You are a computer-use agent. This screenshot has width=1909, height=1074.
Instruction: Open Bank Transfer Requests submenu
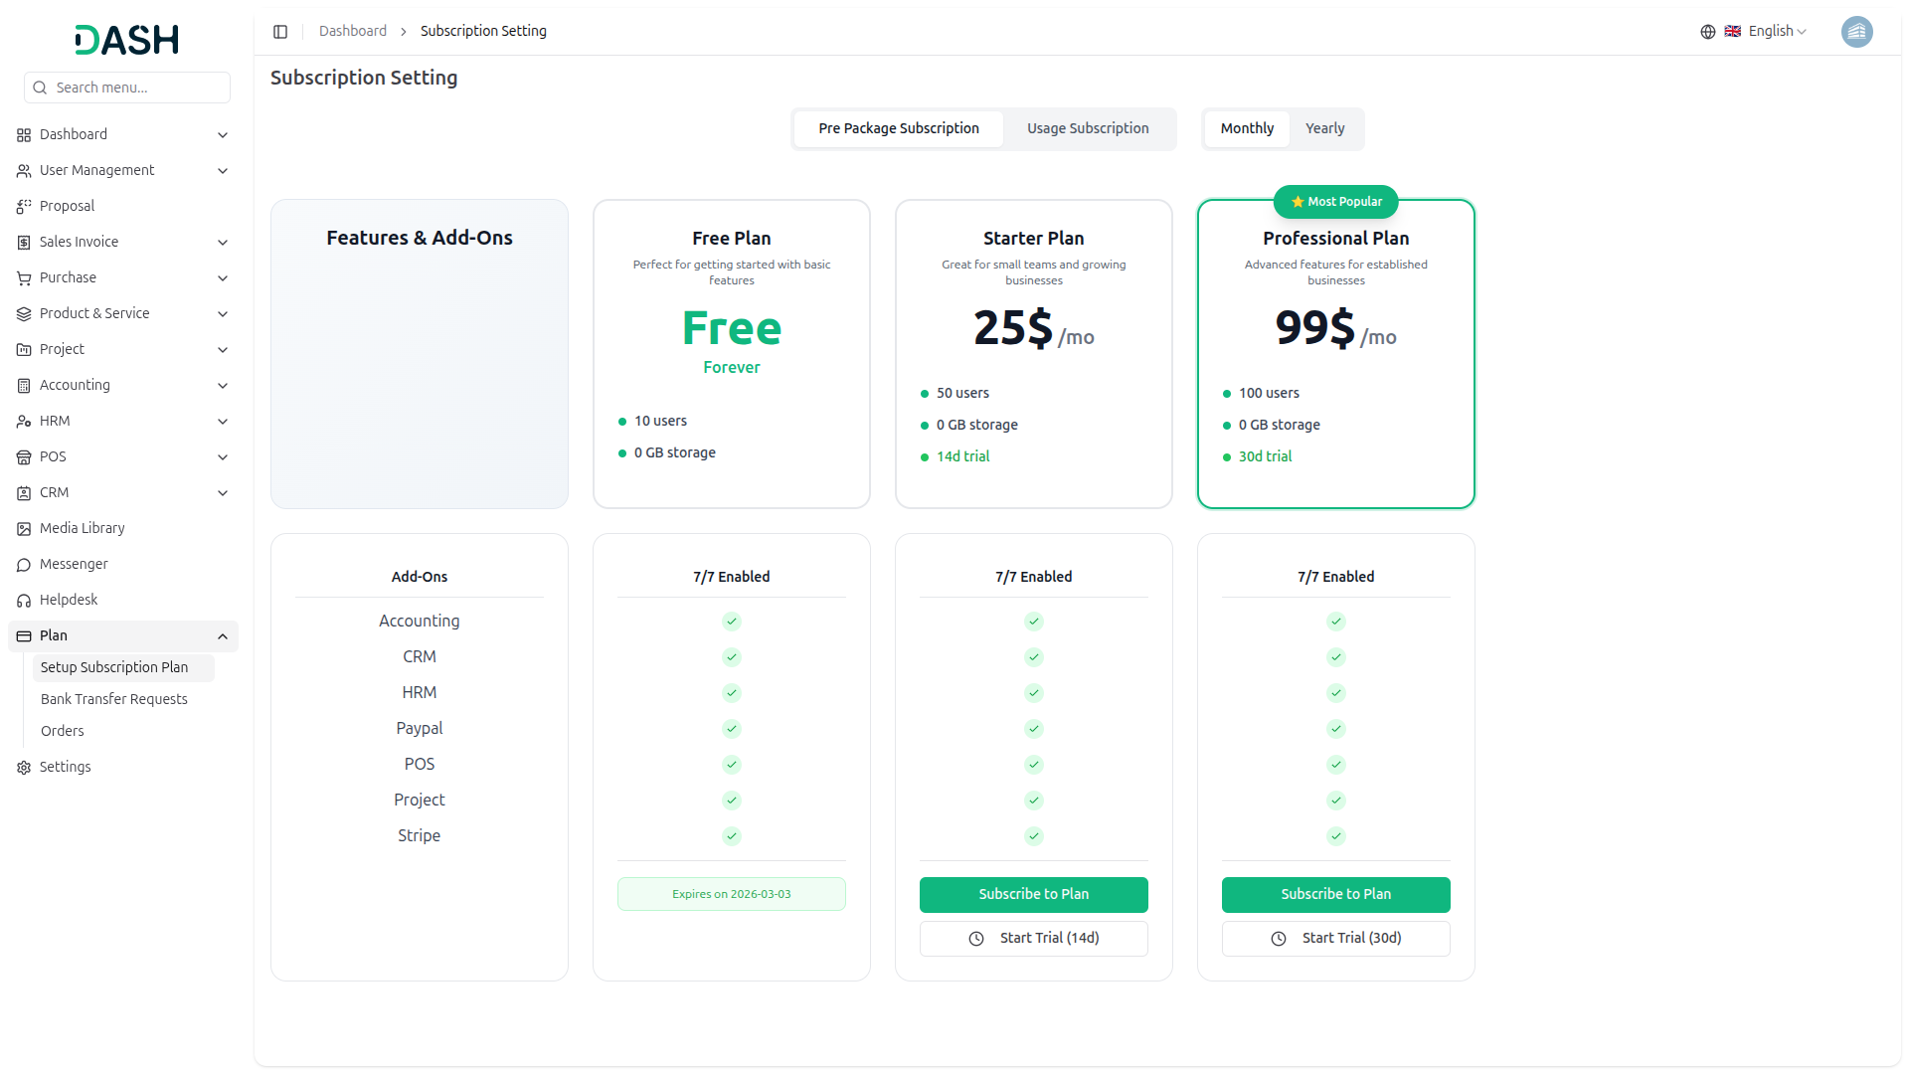tap(114, 699)
